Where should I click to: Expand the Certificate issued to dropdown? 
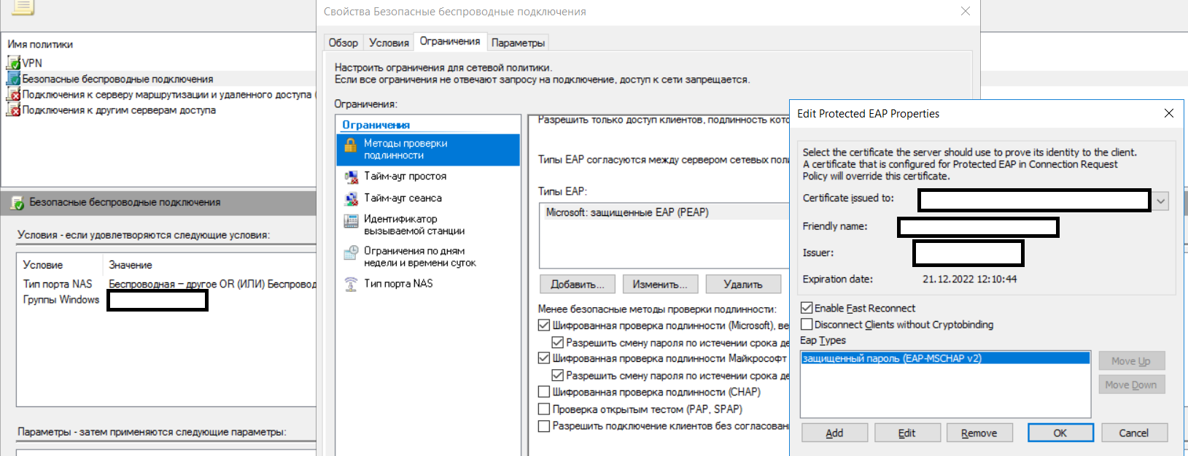tap(1161, 201)
